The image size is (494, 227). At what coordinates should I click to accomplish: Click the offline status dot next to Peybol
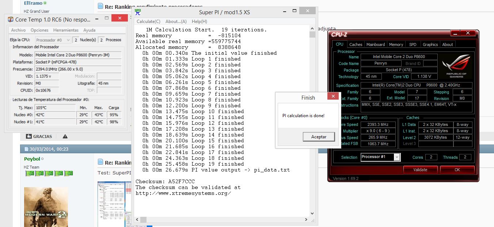[x=43, y=159]
